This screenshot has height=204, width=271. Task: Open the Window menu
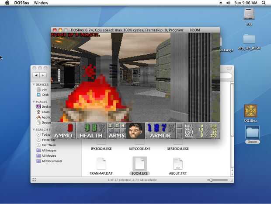(41, 3)
